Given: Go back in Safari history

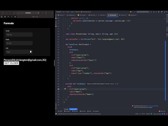Looking at the screenshot, I should tap(7, 13).
